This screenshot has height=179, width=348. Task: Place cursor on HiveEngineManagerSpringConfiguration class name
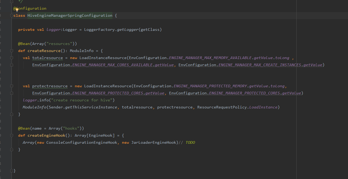[x=70, y=16]
